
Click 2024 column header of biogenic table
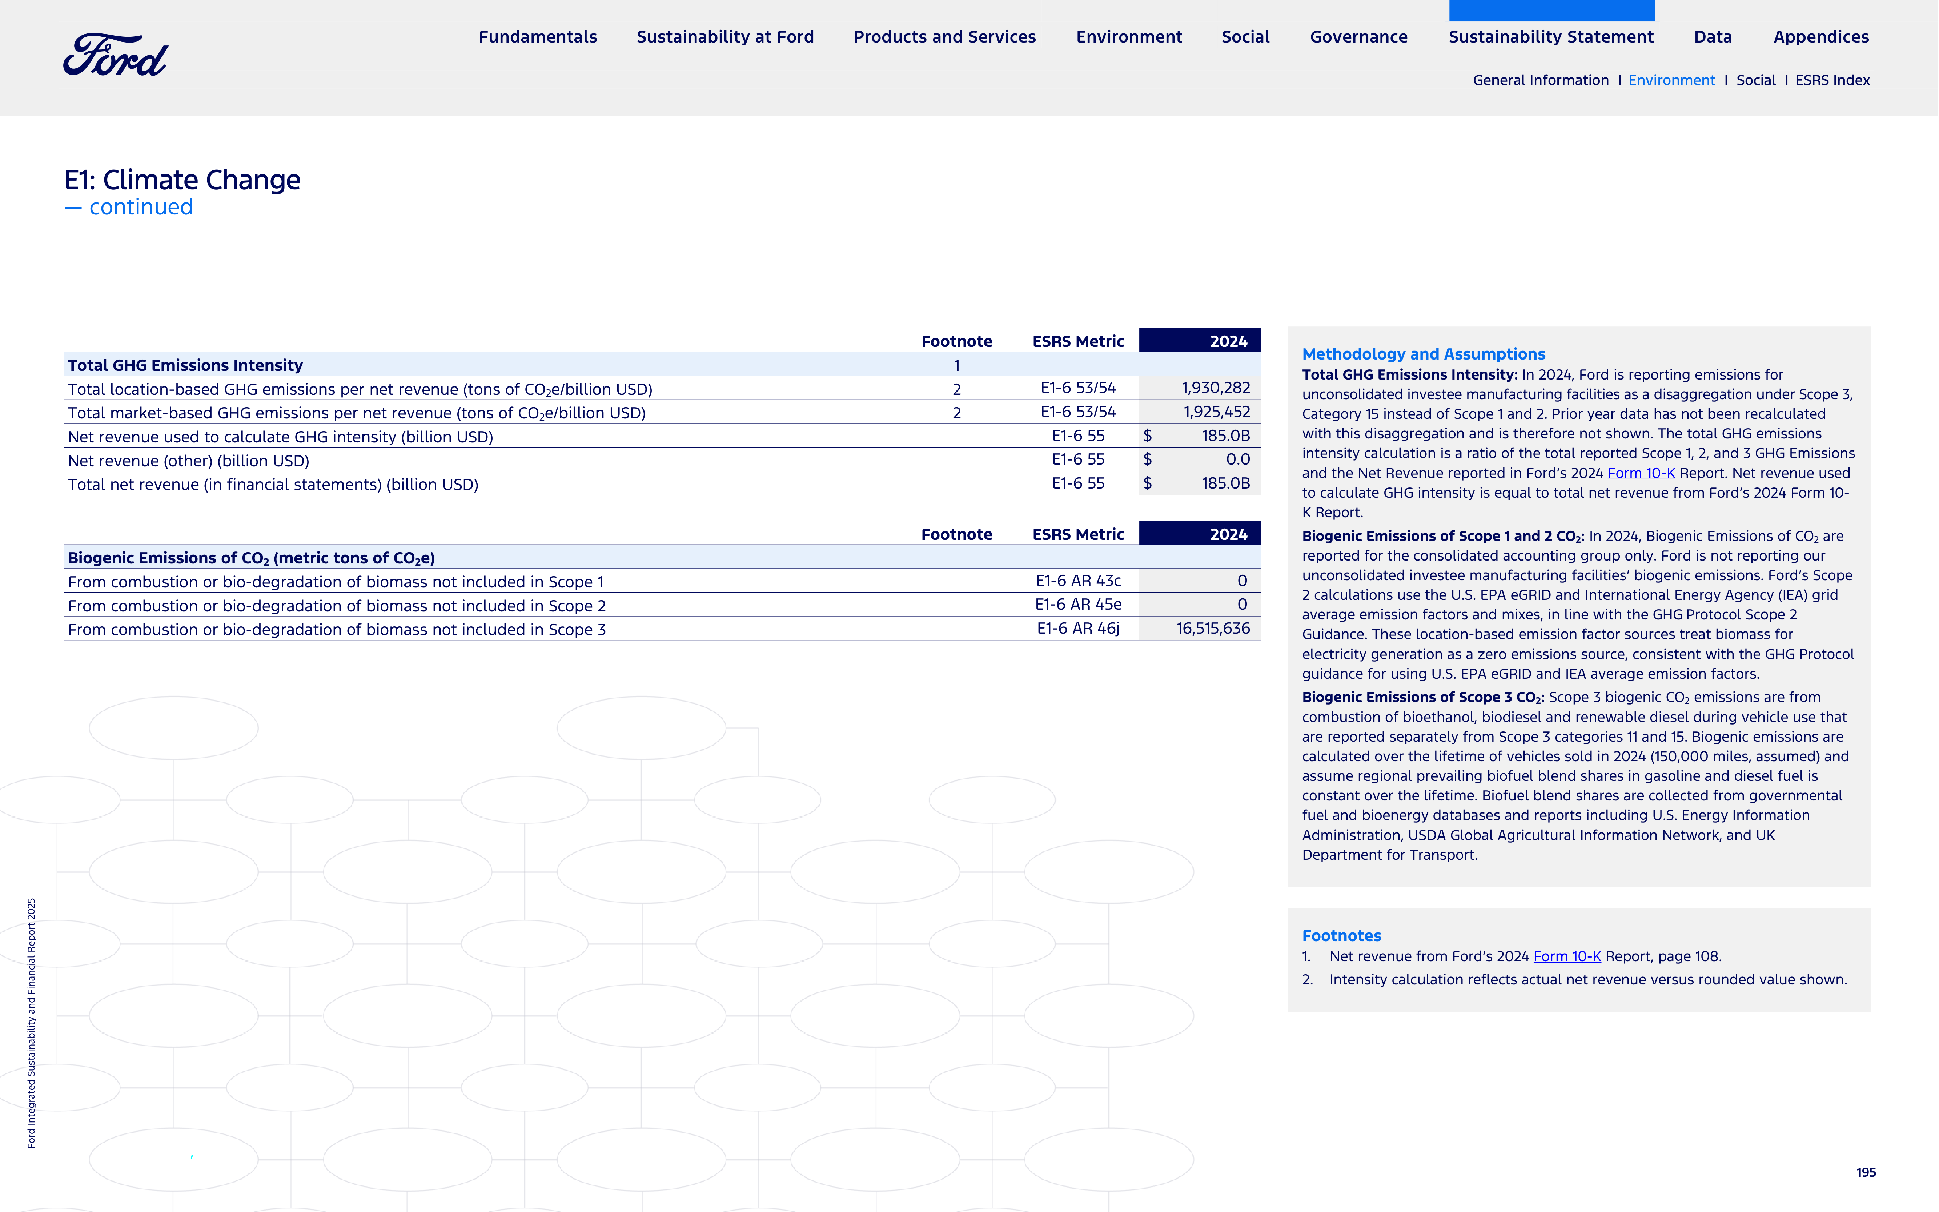click(1199, 534)
